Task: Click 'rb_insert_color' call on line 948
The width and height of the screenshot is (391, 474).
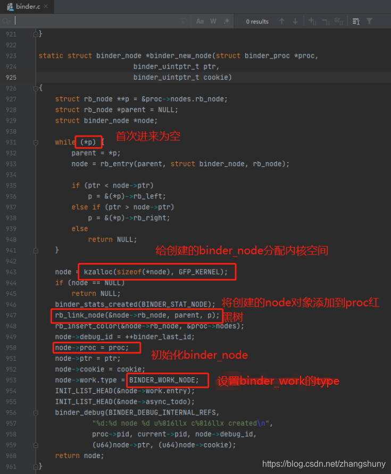Action: pos(86,326)
